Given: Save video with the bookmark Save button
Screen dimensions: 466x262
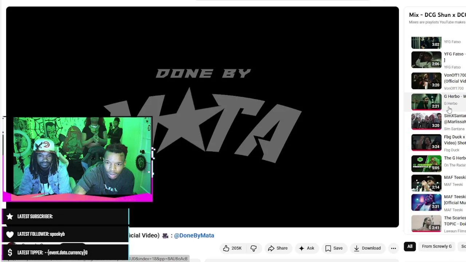Looking at the screenshot, I should tap(334, 248).
